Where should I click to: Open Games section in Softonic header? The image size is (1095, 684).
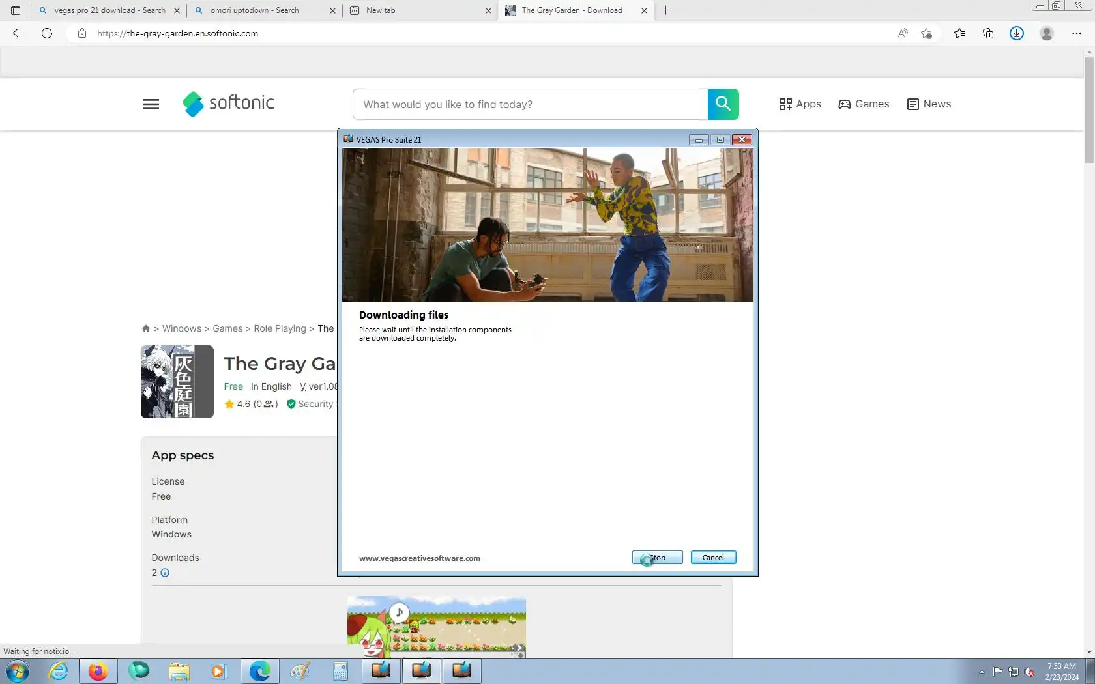coord(864,104)
